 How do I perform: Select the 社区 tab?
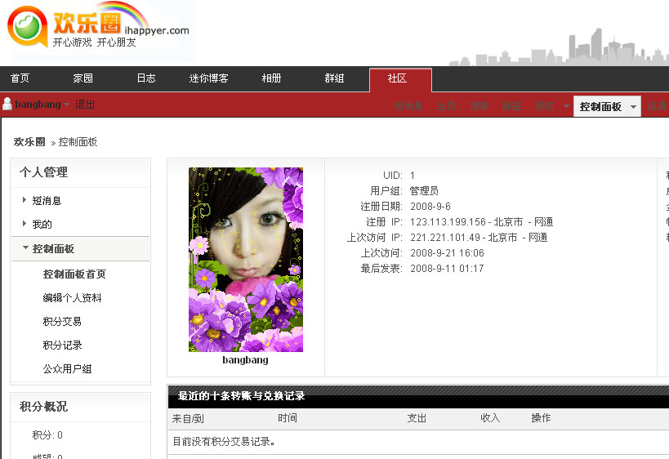[x=400, y=79]
